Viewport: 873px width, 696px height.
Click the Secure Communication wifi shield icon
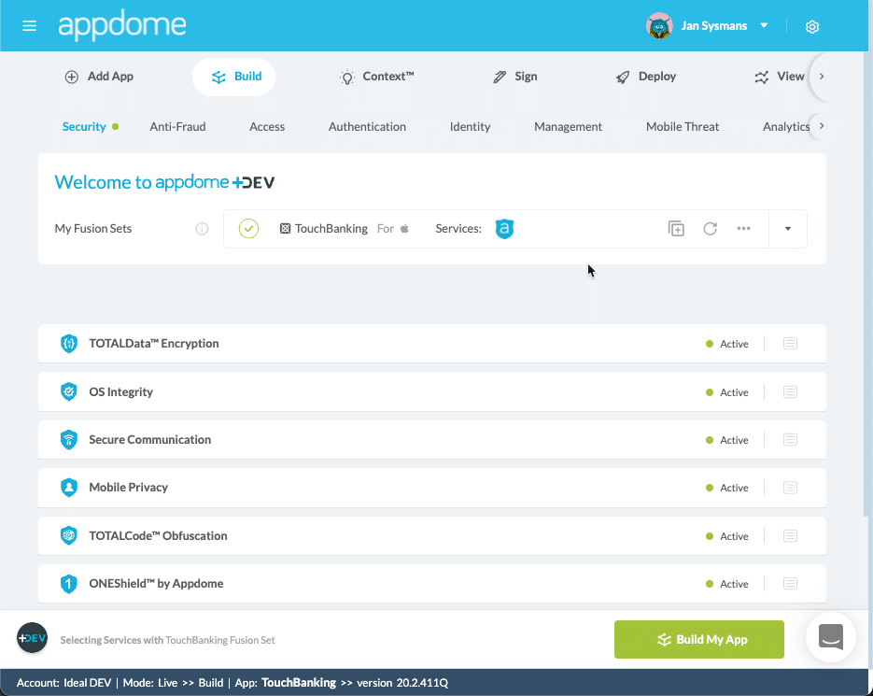point(68,440)
